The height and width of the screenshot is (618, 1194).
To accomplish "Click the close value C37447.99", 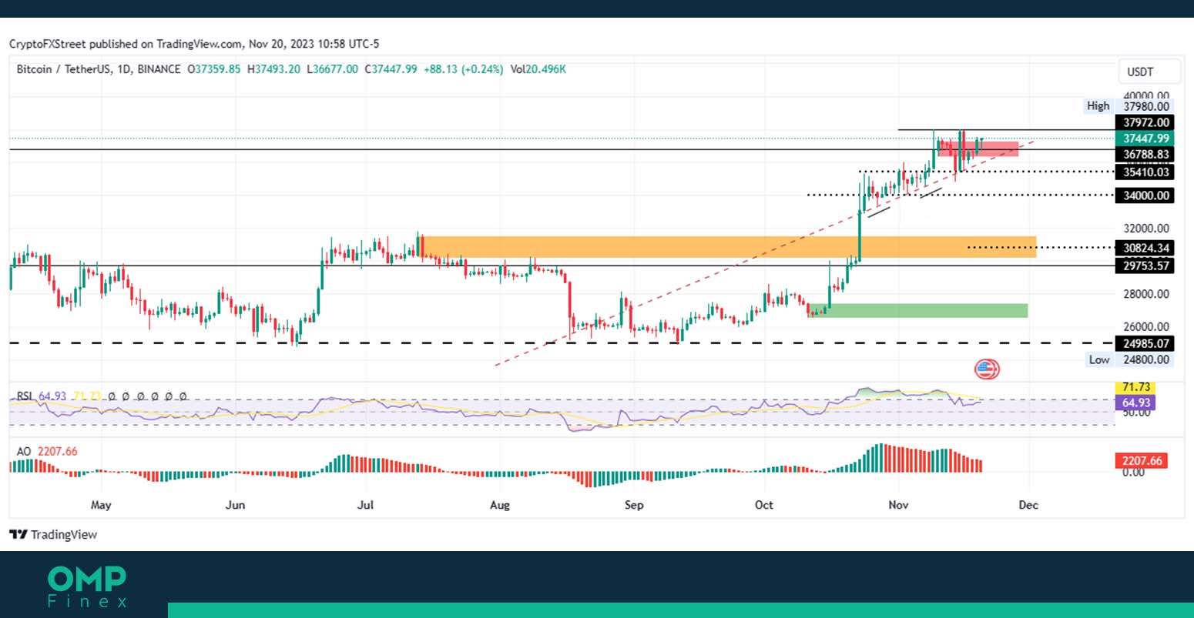I will pos(391,69).
